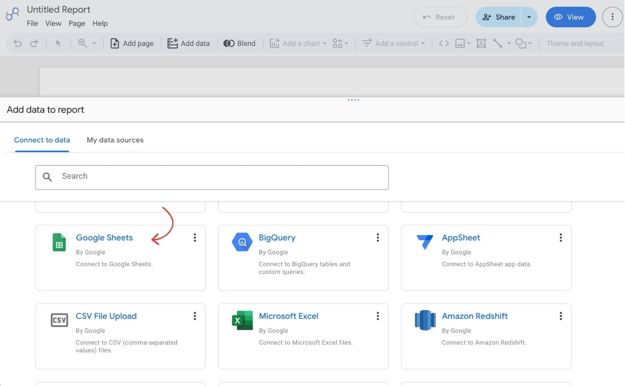Open Google Sheets card options menu
Image resolution: width=625 pixels, height=386 pixels.
(194, 238)
